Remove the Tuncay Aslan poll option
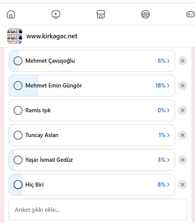The image size is (195, 223). click(x=183, y=135)
